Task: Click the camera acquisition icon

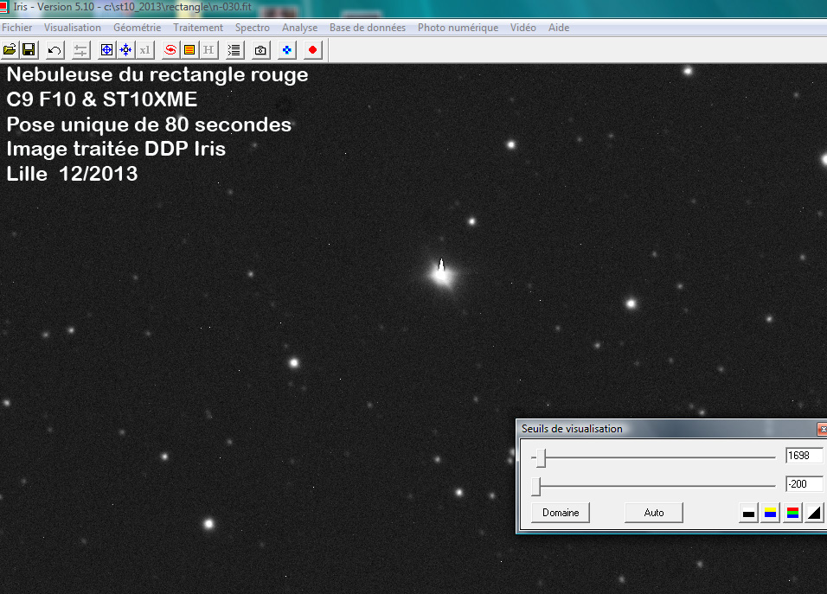Action: [260, 50]
